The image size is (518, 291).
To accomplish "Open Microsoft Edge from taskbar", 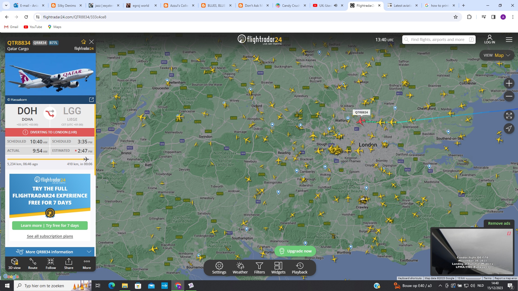I will pyautogui.click(x=111, y=286).
